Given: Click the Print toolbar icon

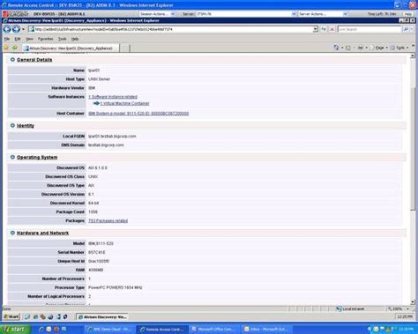Looking at the screenshot, I should click(361, 48).
